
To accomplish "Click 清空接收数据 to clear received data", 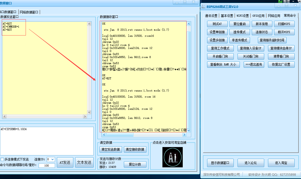I will (135, 149).
